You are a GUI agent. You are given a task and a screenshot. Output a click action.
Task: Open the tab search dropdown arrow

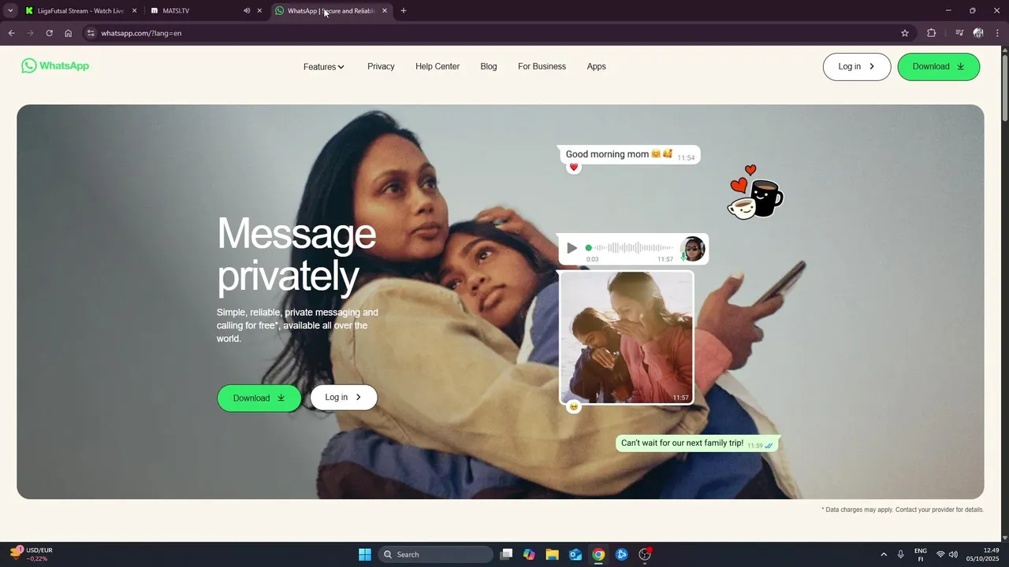coord(10,11)
